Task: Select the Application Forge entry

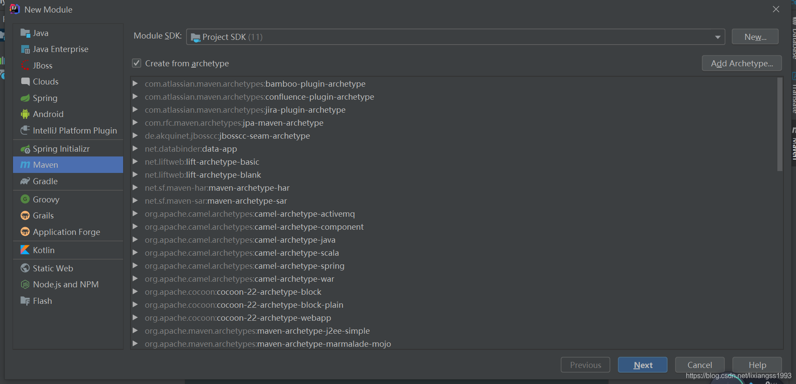Action: coord(68,232)
